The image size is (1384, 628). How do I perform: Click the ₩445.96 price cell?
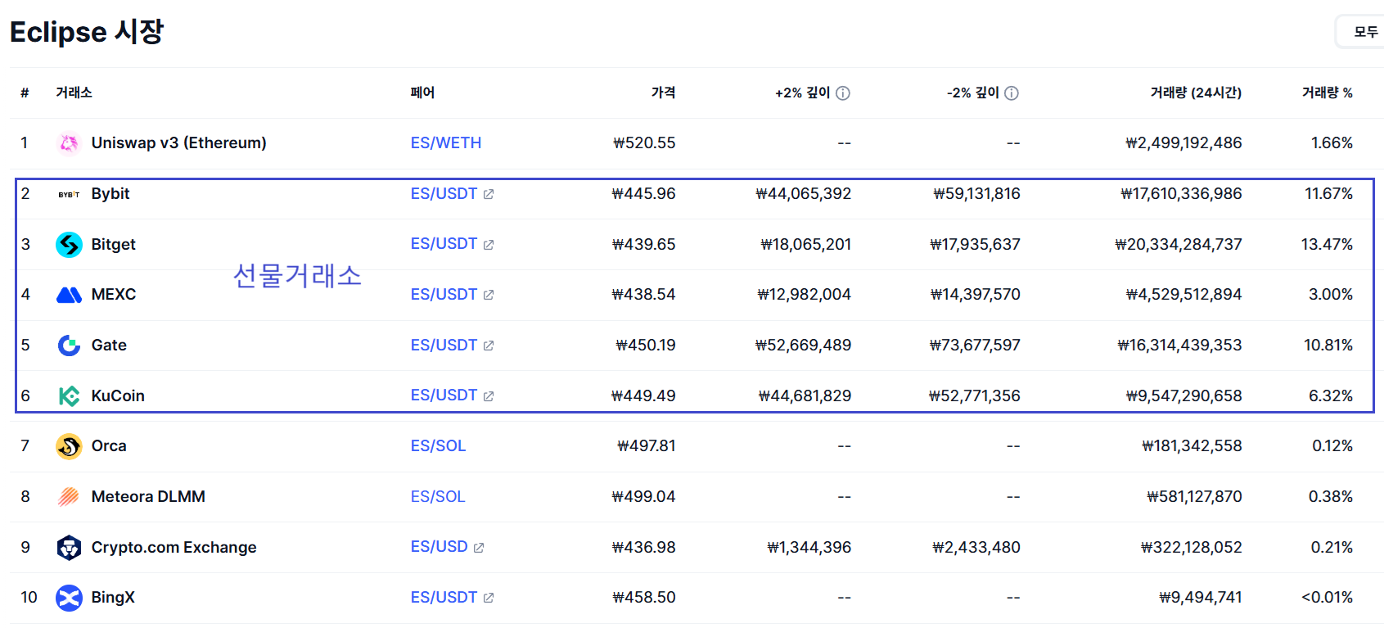[x=644, y=193]
